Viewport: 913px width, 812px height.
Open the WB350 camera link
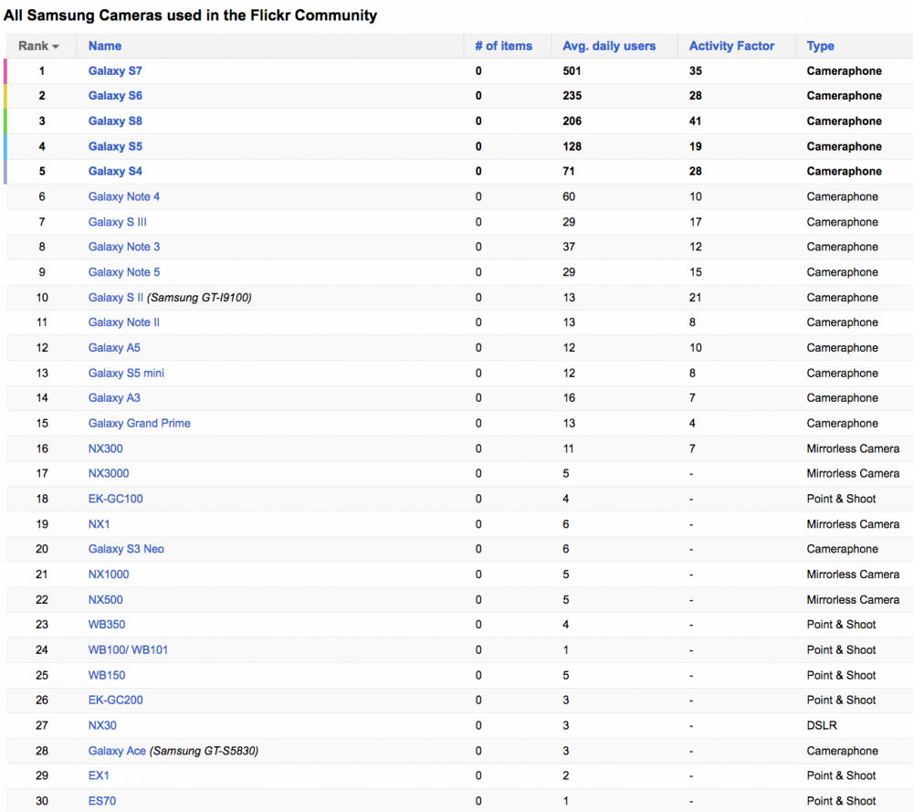pyautogui.click(x=107, y=625)
